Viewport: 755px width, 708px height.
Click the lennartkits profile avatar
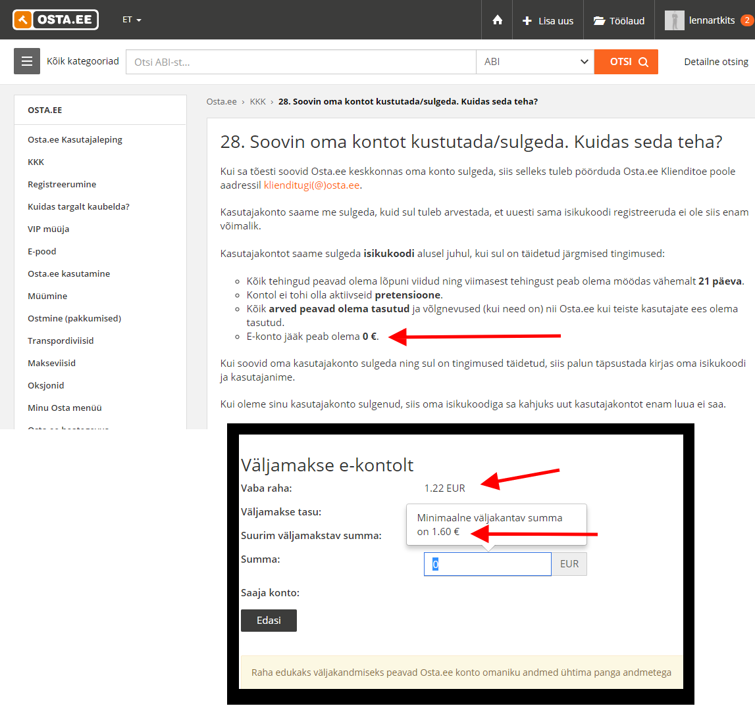(674, 20)
